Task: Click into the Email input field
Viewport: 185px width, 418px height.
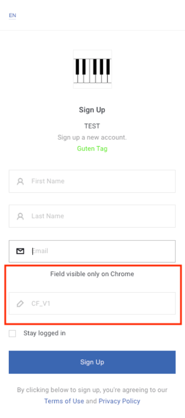Action: click(x=92, y=251)
